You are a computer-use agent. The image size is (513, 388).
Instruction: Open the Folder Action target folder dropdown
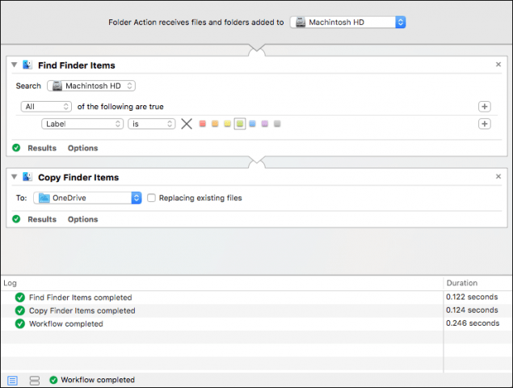click(x=347, y=22)
